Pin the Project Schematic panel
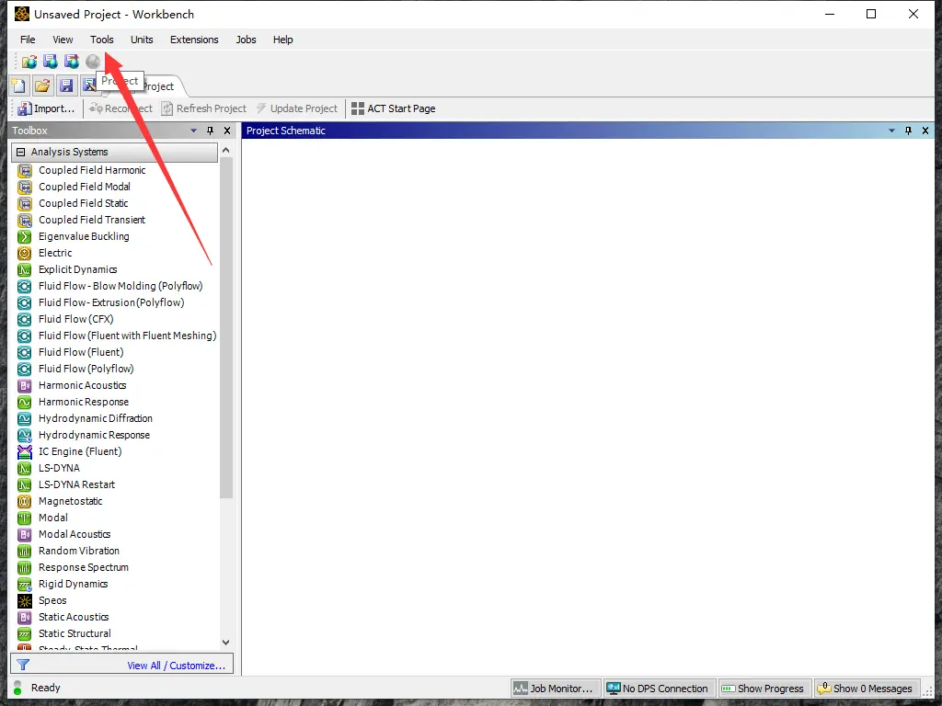942x706 pixels. click(908, 131)
